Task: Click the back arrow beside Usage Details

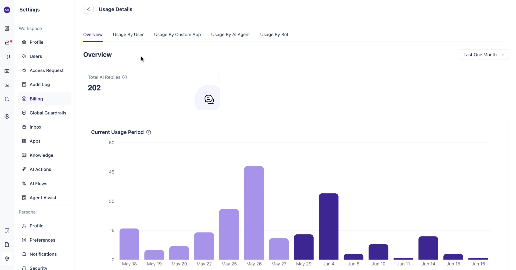Action: (x=88, y=9)
